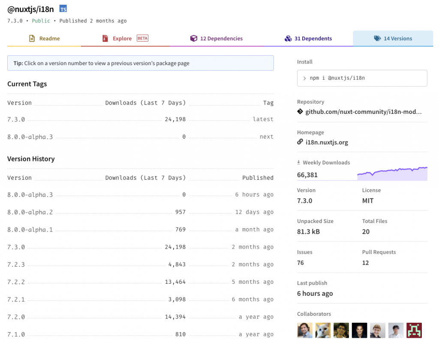Open the fifth collaborator avatar

(x=378, y=330)
